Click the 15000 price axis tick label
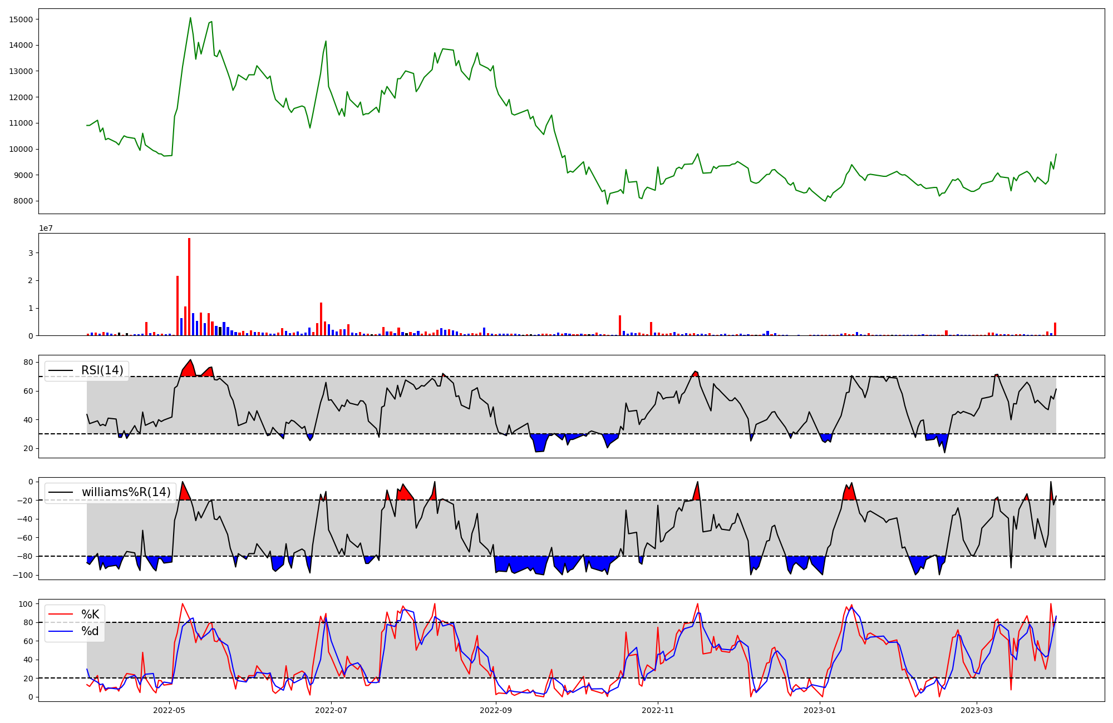Screen dimensions: 1113x723 click(x=21, y=19)
